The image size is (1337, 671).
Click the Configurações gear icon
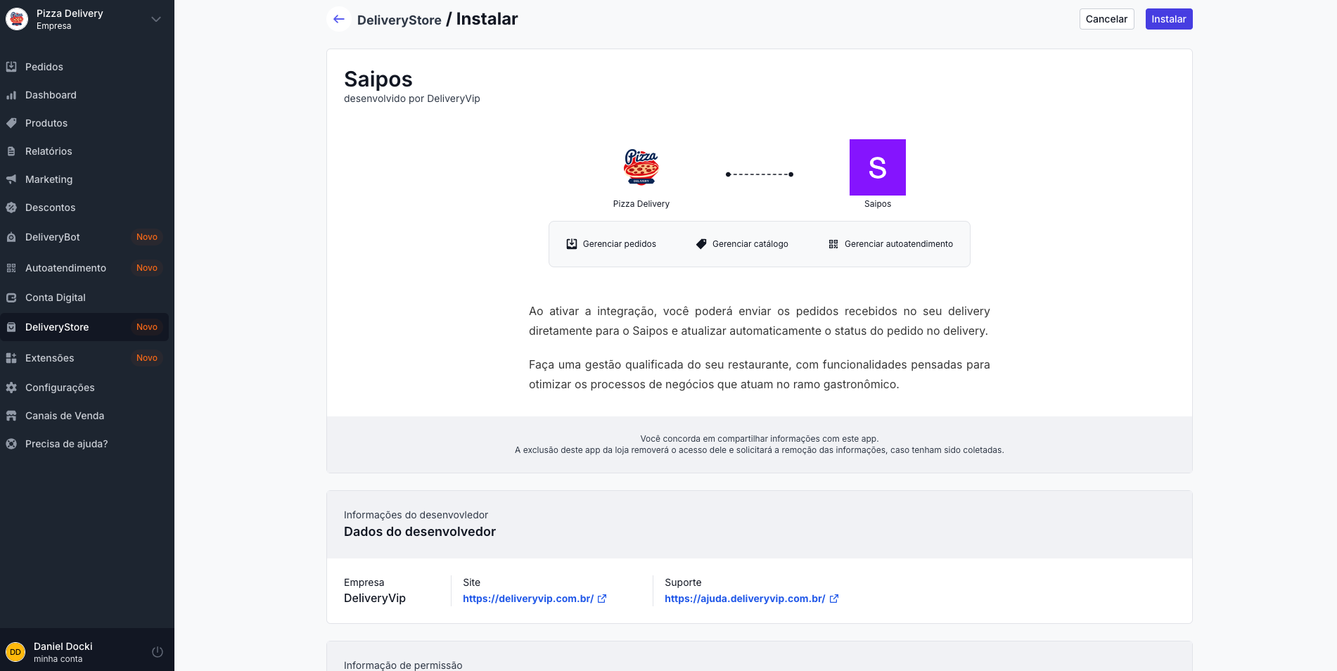pyautogui.click(x=11, y=388)
